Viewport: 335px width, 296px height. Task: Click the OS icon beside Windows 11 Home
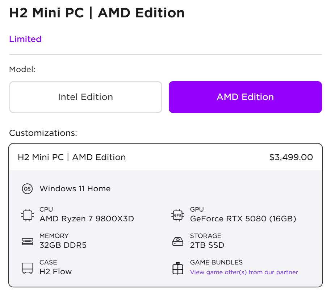pyautogui.click(x=27, y=189)
